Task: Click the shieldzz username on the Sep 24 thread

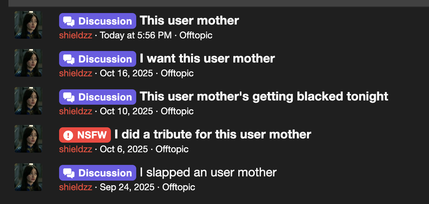Action: tap(76, 188)
